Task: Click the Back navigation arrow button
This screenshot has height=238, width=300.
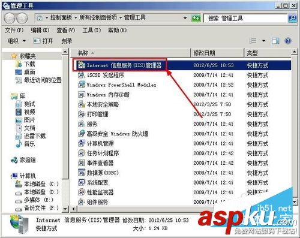Action: 10,19
